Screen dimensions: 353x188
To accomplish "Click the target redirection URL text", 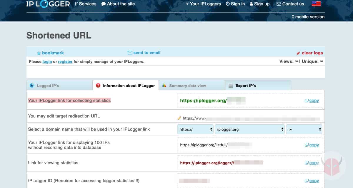I will coord(252,118).
